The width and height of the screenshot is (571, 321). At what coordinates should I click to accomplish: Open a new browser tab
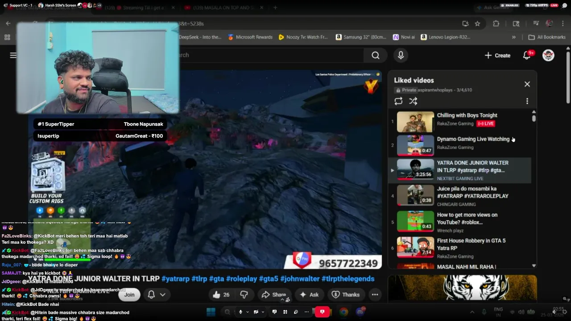tap(275, 7)
